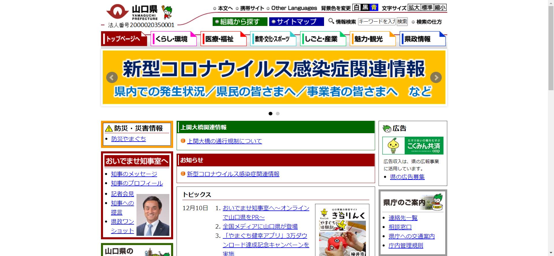This screenshot has width=554, height=256.
Task: Switch background color to blue (青)
Action: [374, 8]
